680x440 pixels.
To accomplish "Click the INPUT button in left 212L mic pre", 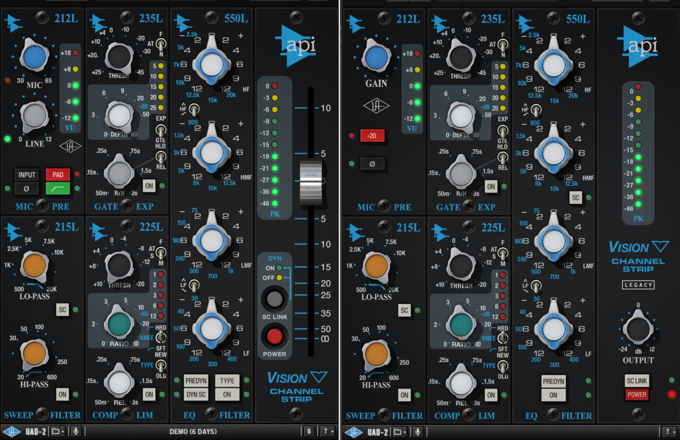I will click(26, 175).
